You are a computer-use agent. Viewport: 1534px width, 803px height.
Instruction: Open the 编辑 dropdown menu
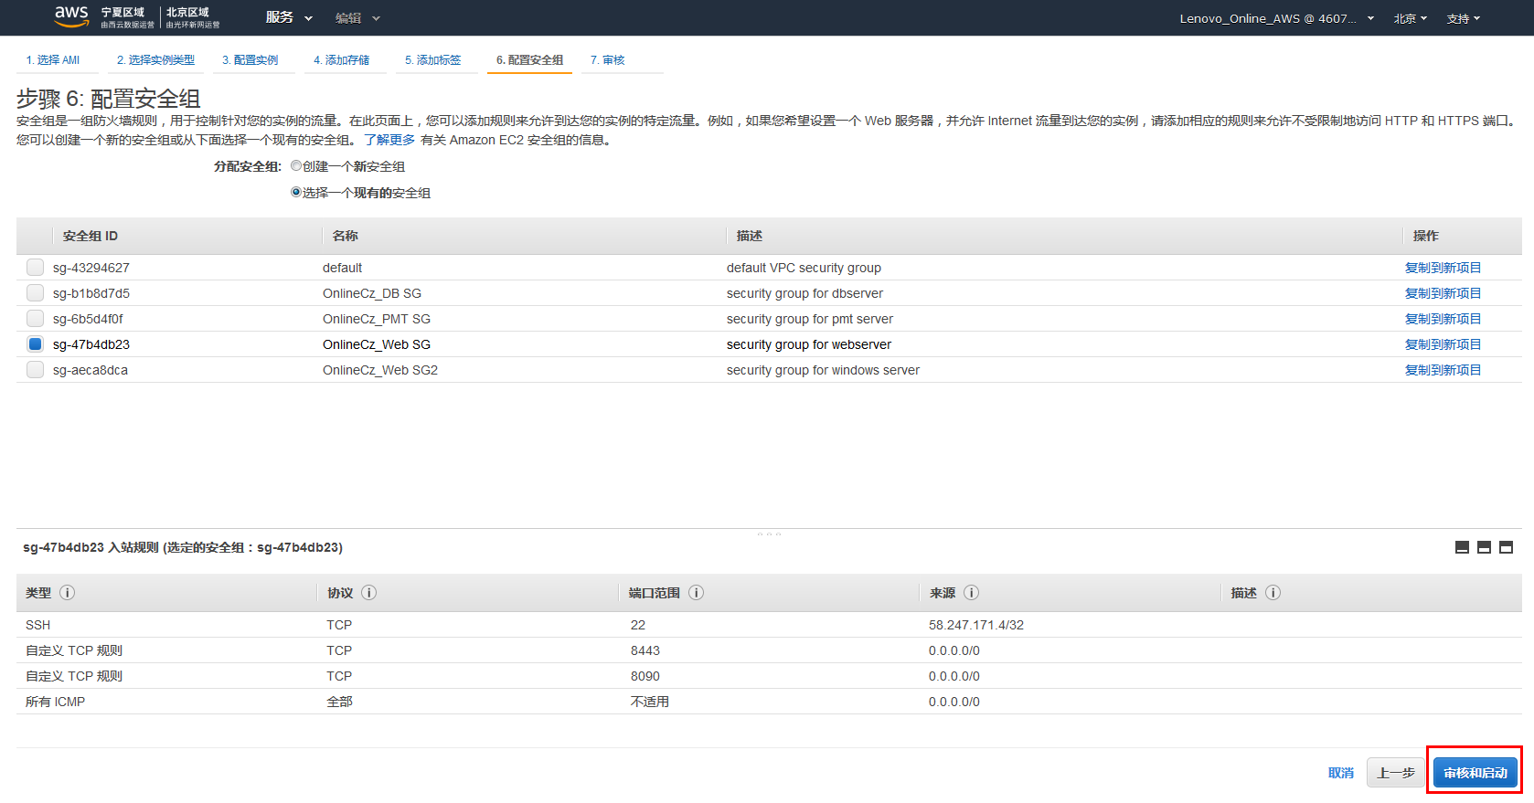(x=357, y=18)
